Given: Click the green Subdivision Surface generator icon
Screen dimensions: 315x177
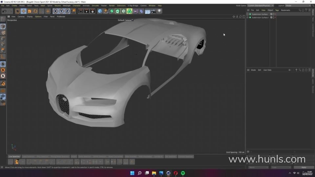Looking at the screenshot, I should tap(112, 11).
